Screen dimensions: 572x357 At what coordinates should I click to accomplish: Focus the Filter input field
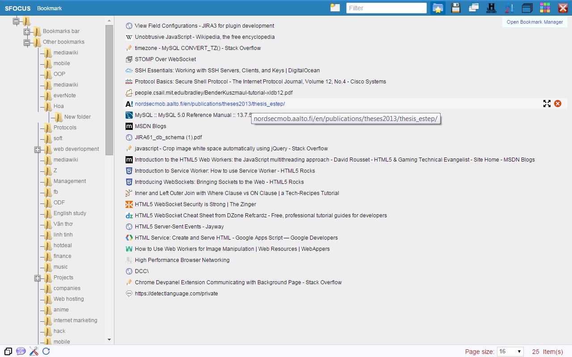387,8
